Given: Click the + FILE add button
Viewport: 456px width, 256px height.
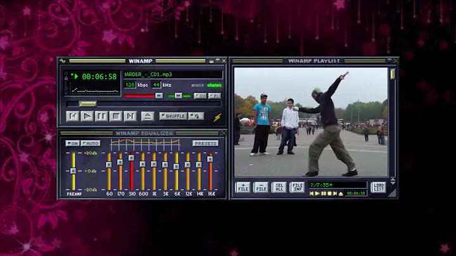Looking at the screenshot, I should 243,188.
